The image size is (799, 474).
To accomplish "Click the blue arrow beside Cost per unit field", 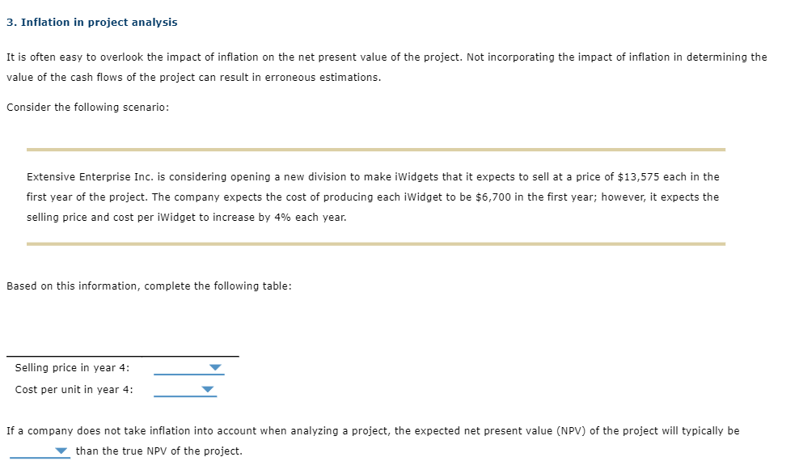I will pos(209,389).
